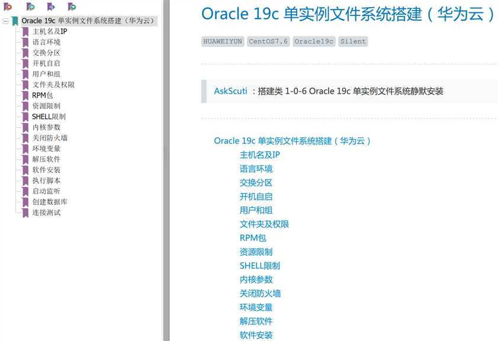The image size is (498, 341).
Task: Collapse the Oracle 19c root bookmark node
Action: [x=5, y=21]
